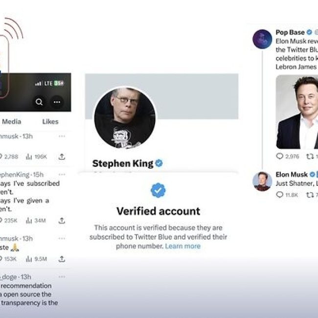
Task: Tap the search magnifier icon on profile header
Action: click(39, 102)
